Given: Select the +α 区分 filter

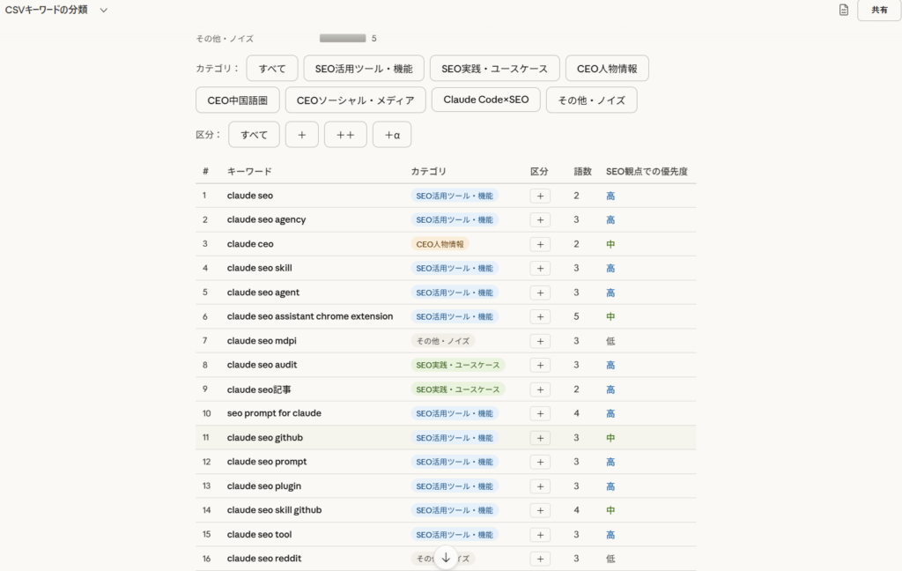Looking at the screenshot, I should (391, 134).
